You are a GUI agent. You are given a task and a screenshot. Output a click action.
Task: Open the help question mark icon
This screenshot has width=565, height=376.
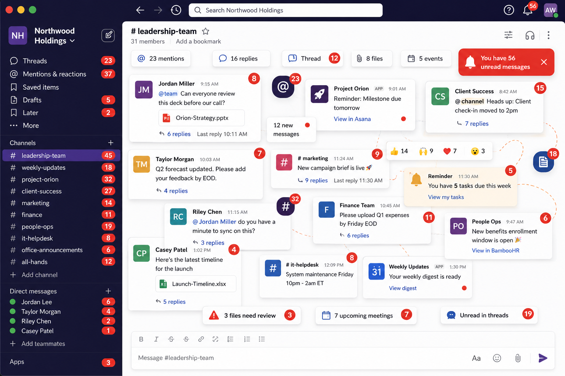coord(509,10)
